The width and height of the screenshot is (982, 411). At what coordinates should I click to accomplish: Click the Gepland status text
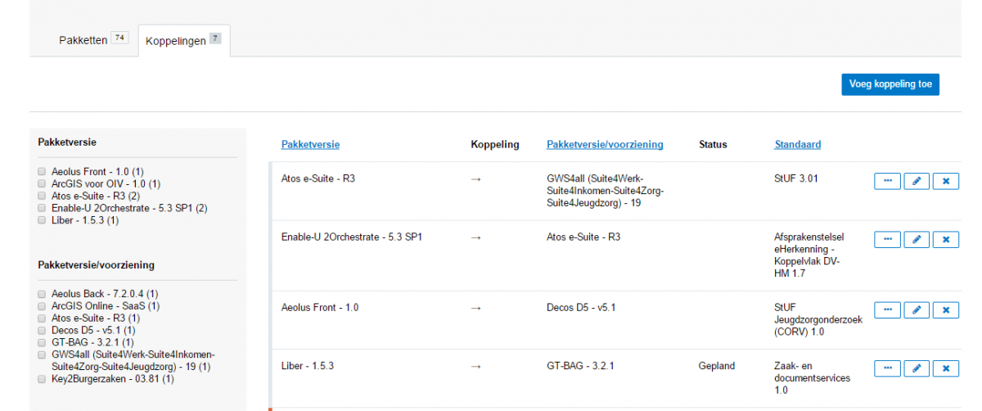pos(717,366)
